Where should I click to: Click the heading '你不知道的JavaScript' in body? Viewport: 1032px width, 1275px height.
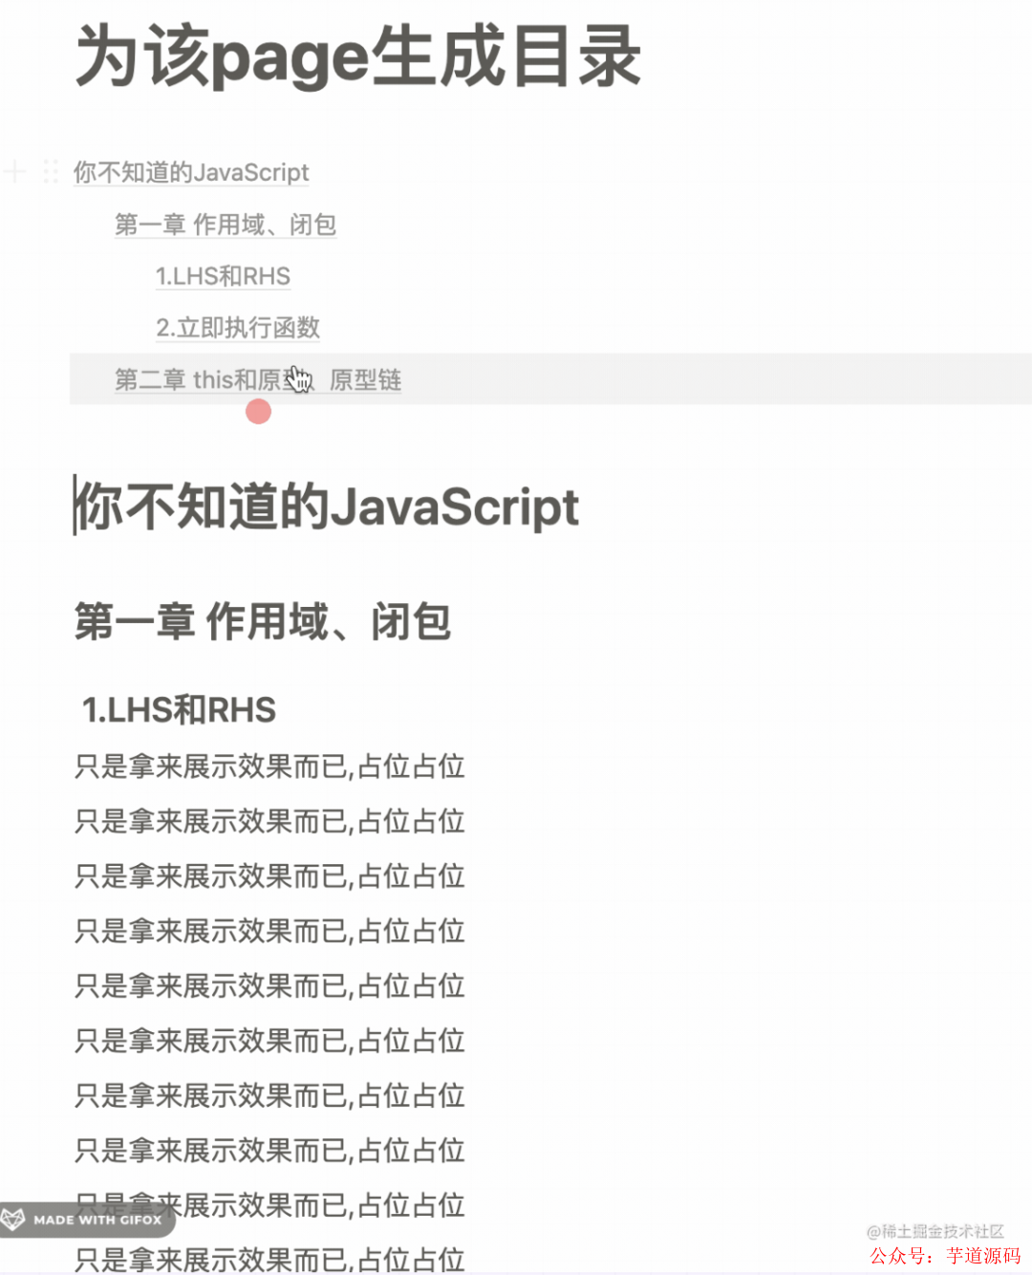[x=327, y=507]
